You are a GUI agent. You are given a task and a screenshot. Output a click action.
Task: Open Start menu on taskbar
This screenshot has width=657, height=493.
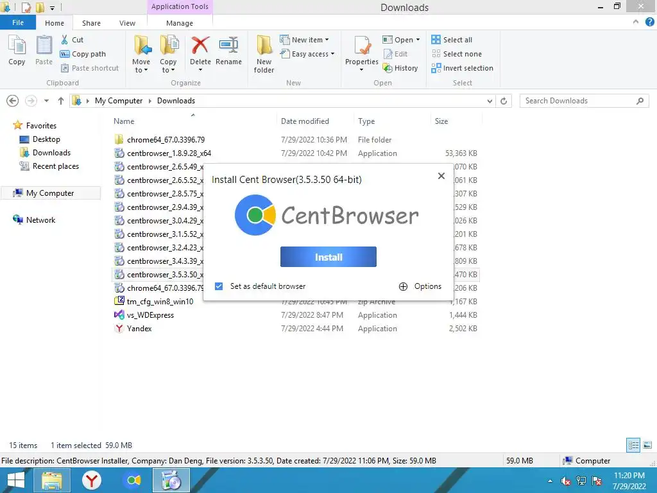[16, 480]
